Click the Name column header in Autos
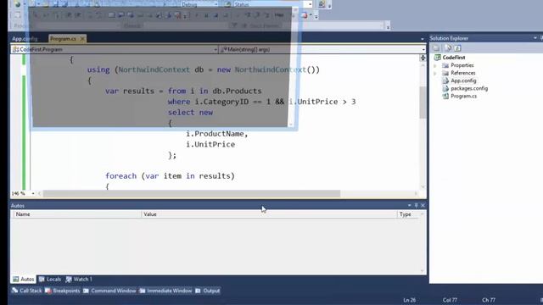The height and width of the screenshot is (305, 543). pos(77,214)
